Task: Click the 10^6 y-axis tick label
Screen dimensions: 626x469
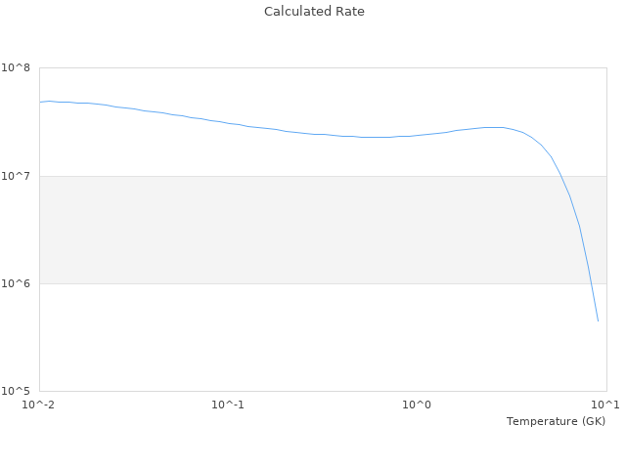Action: coord(16,283)
